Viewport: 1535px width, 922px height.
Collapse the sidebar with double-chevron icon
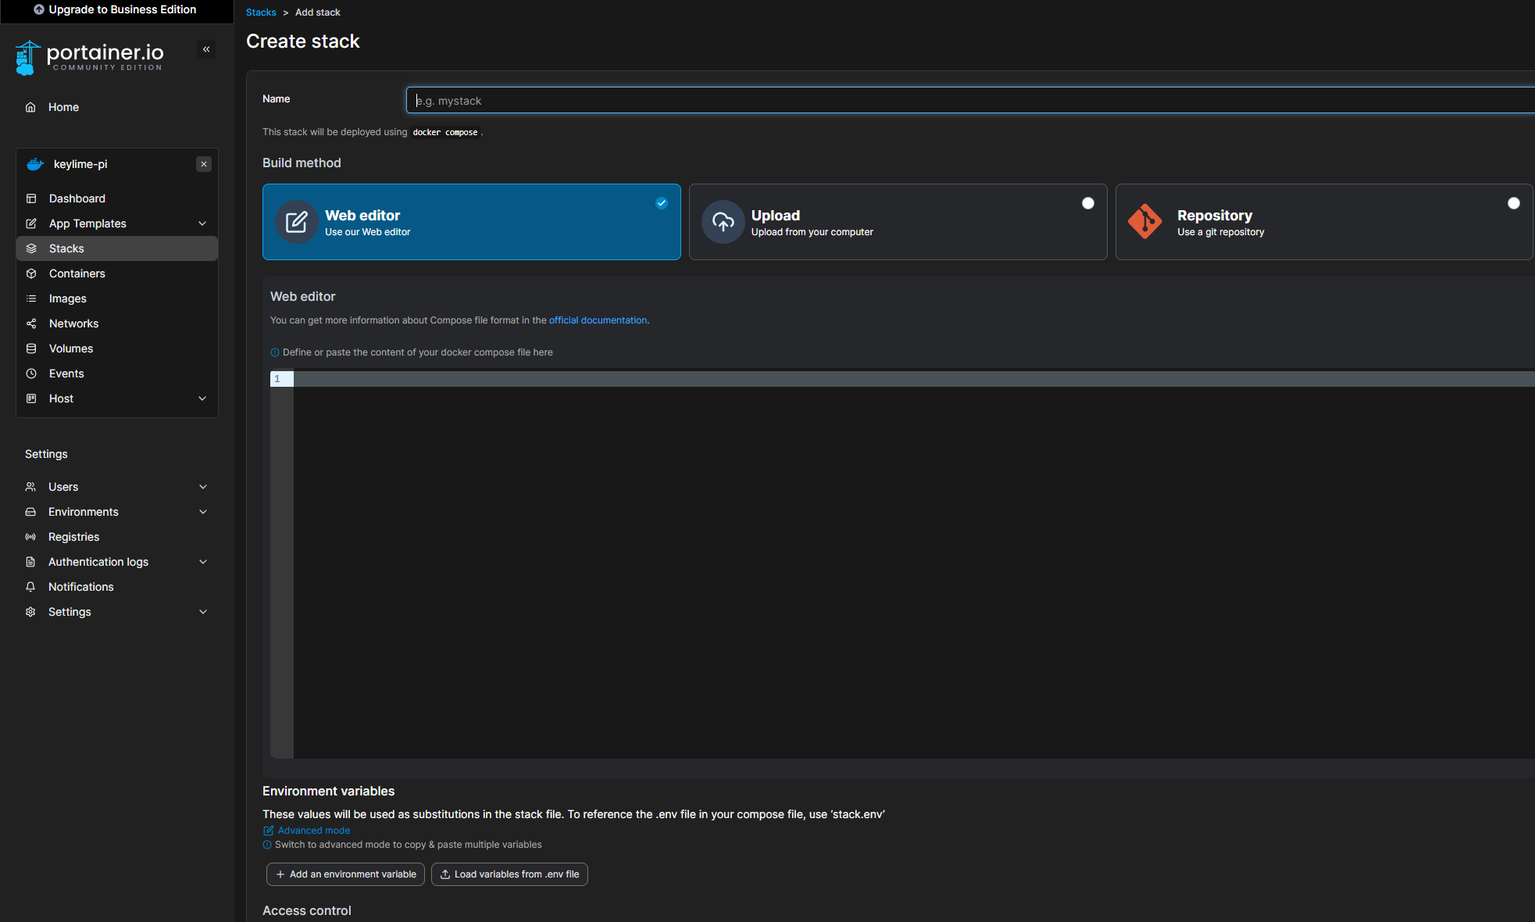206,49
